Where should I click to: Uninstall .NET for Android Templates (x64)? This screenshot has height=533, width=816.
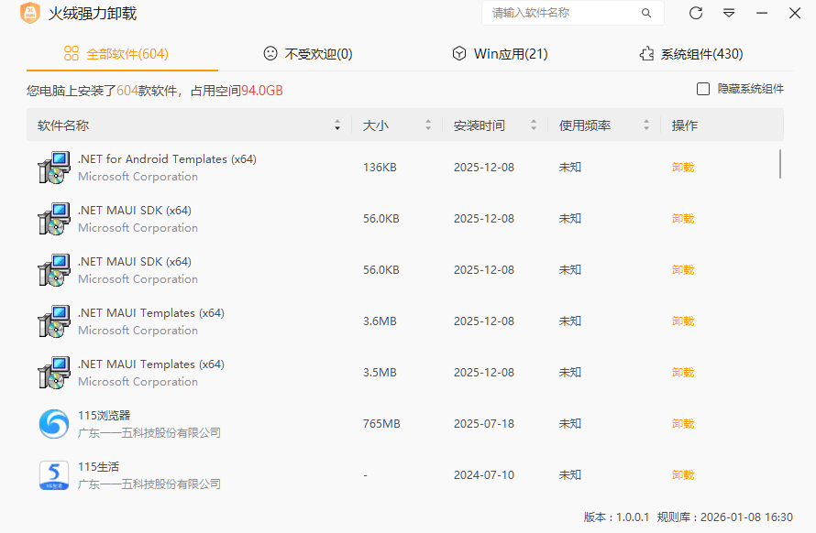[x=683, y=168]
